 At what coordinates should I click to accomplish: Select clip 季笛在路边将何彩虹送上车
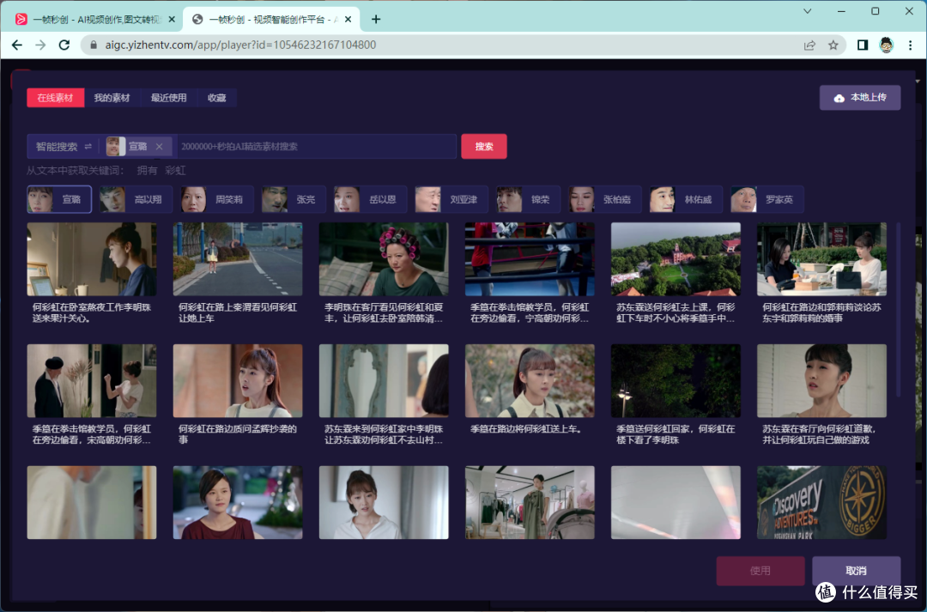[530, 381]
